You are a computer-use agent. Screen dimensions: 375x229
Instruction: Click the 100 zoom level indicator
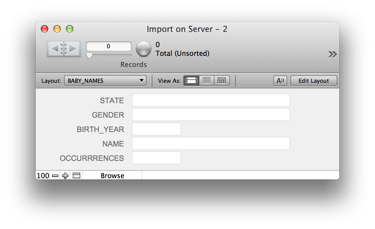[43, 176]
